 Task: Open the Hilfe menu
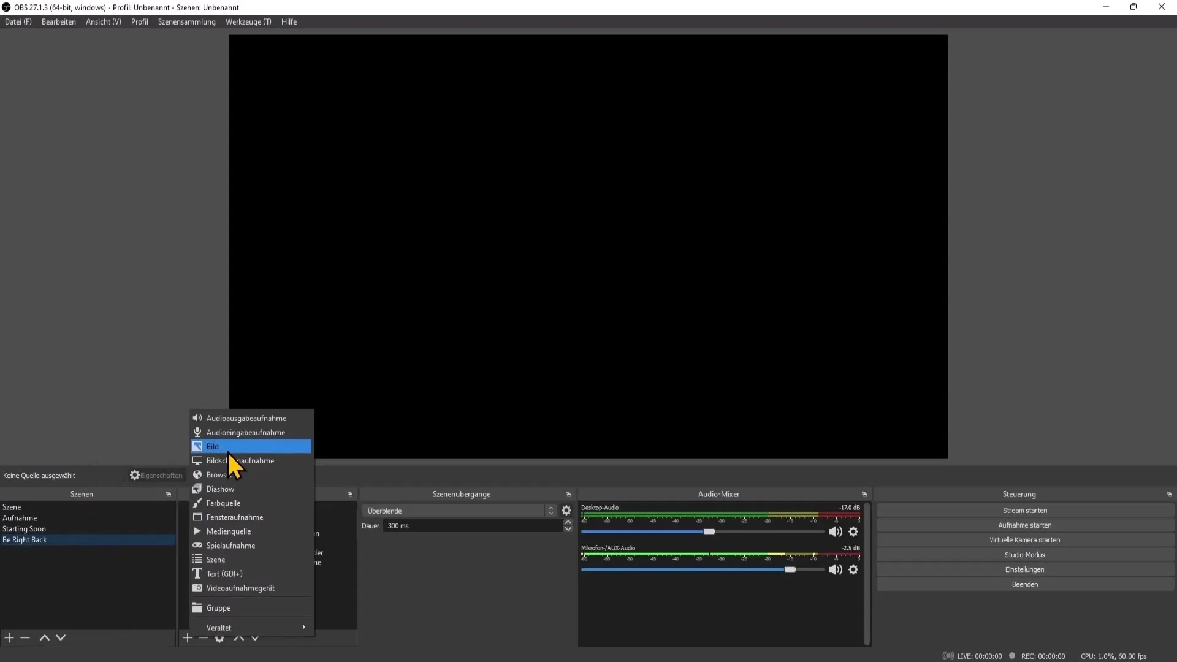pyautogui.click(x=289, y=21)
